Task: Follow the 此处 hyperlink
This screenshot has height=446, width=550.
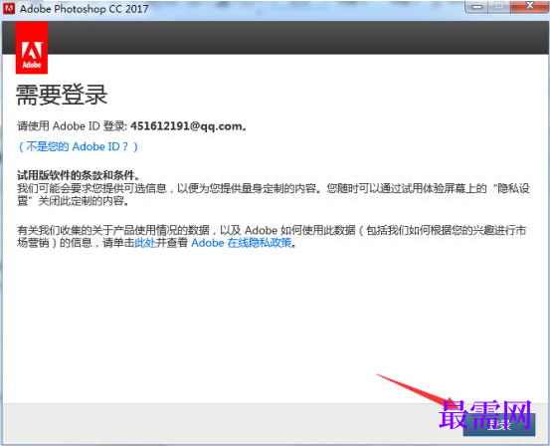Action: [x=145, y=243]
